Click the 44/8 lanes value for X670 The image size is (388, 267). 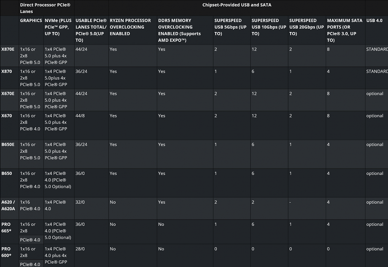tap(80, 116)
